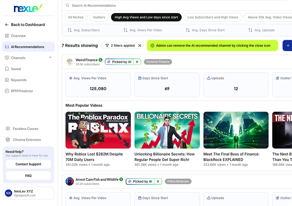Open the Billionaire Secrets video thumbnail
Image resolution: width=292 pixels, height=206 pixels.
coord(167,130)
